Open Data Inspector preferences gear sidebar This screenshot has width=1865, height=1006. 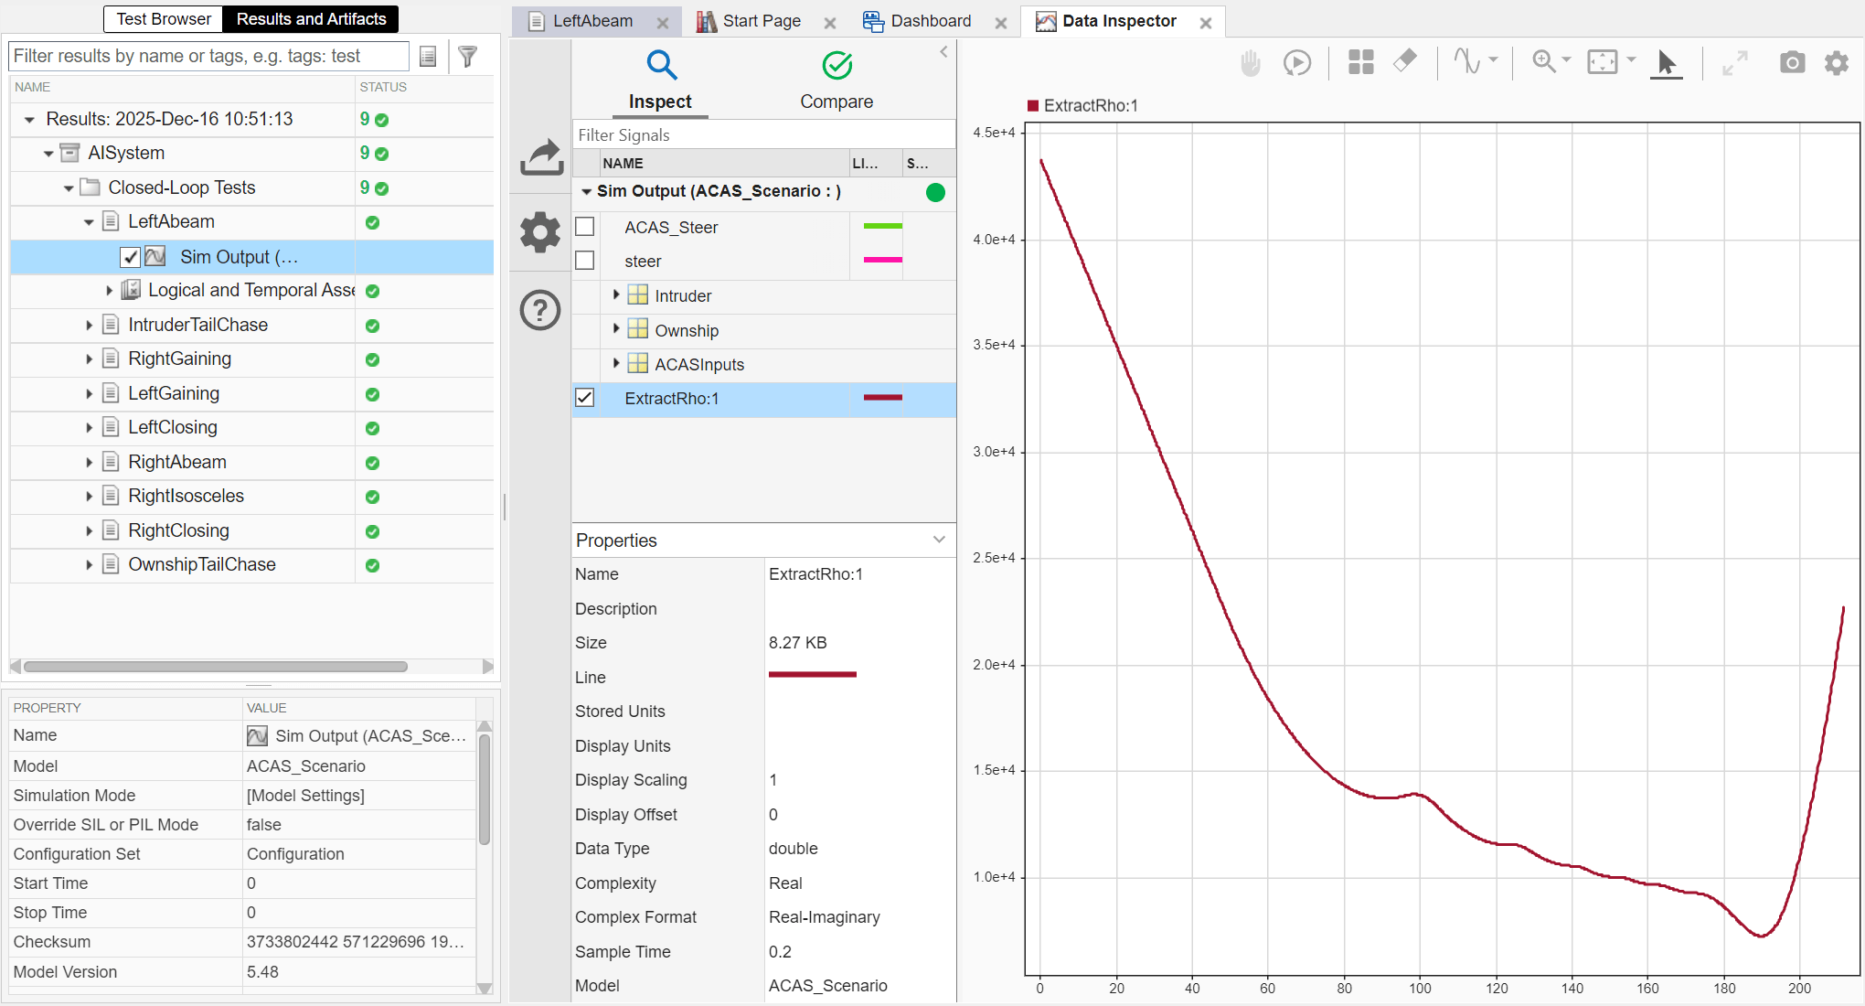tap(540, 232)
